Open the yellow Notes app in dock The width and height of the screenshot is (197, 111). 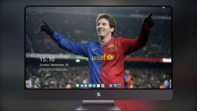pyautogui.click(x=98, y=85)
